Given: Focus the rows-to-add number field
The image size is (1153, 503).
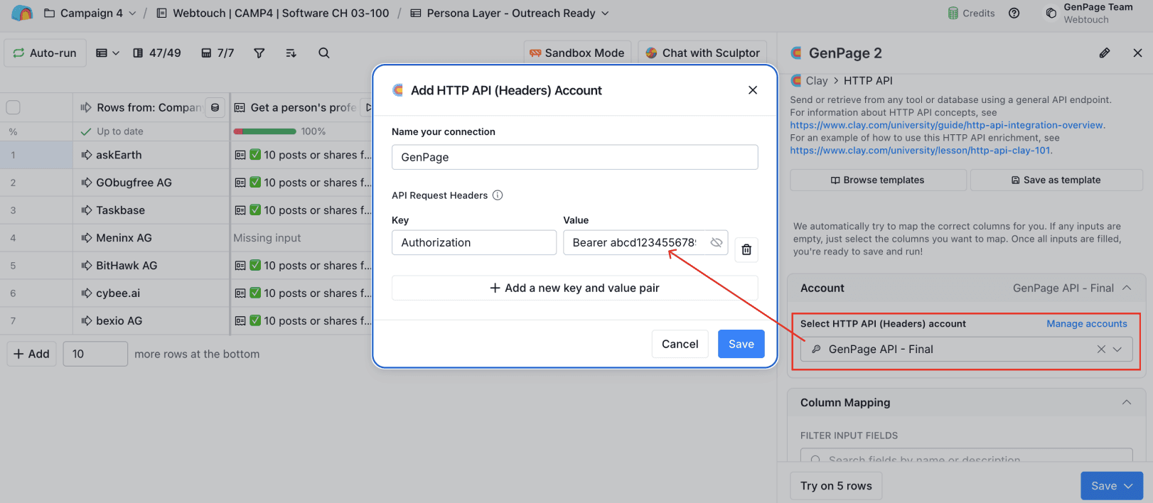Looking at the screenshot, I should coord(95,354).
